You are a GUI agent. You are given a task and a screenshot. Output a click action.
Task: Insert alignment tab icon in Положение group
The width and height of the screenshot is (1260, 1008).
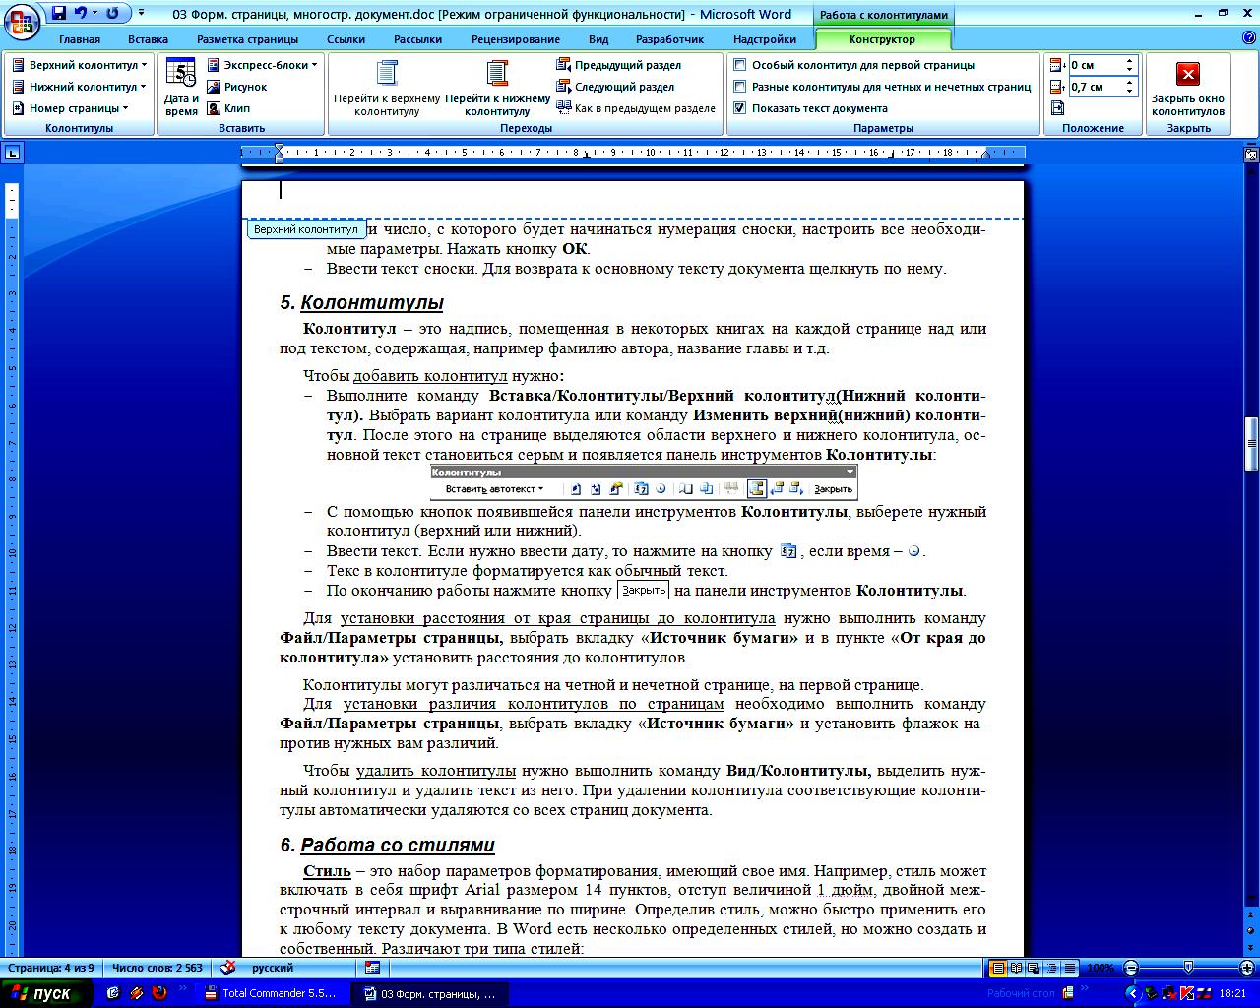(1057, 108)
